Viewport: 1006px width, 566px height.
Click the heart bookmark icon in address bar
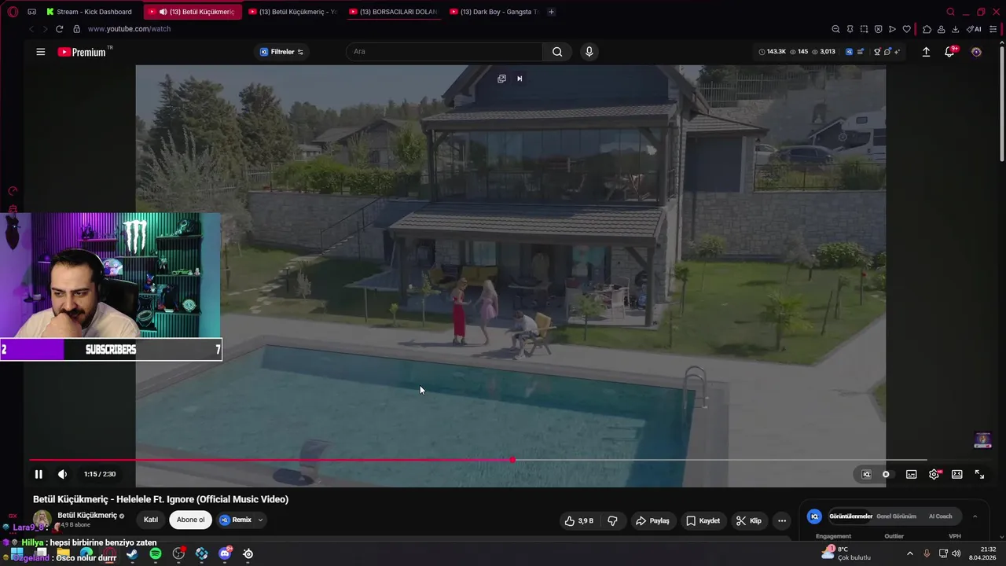906,29
